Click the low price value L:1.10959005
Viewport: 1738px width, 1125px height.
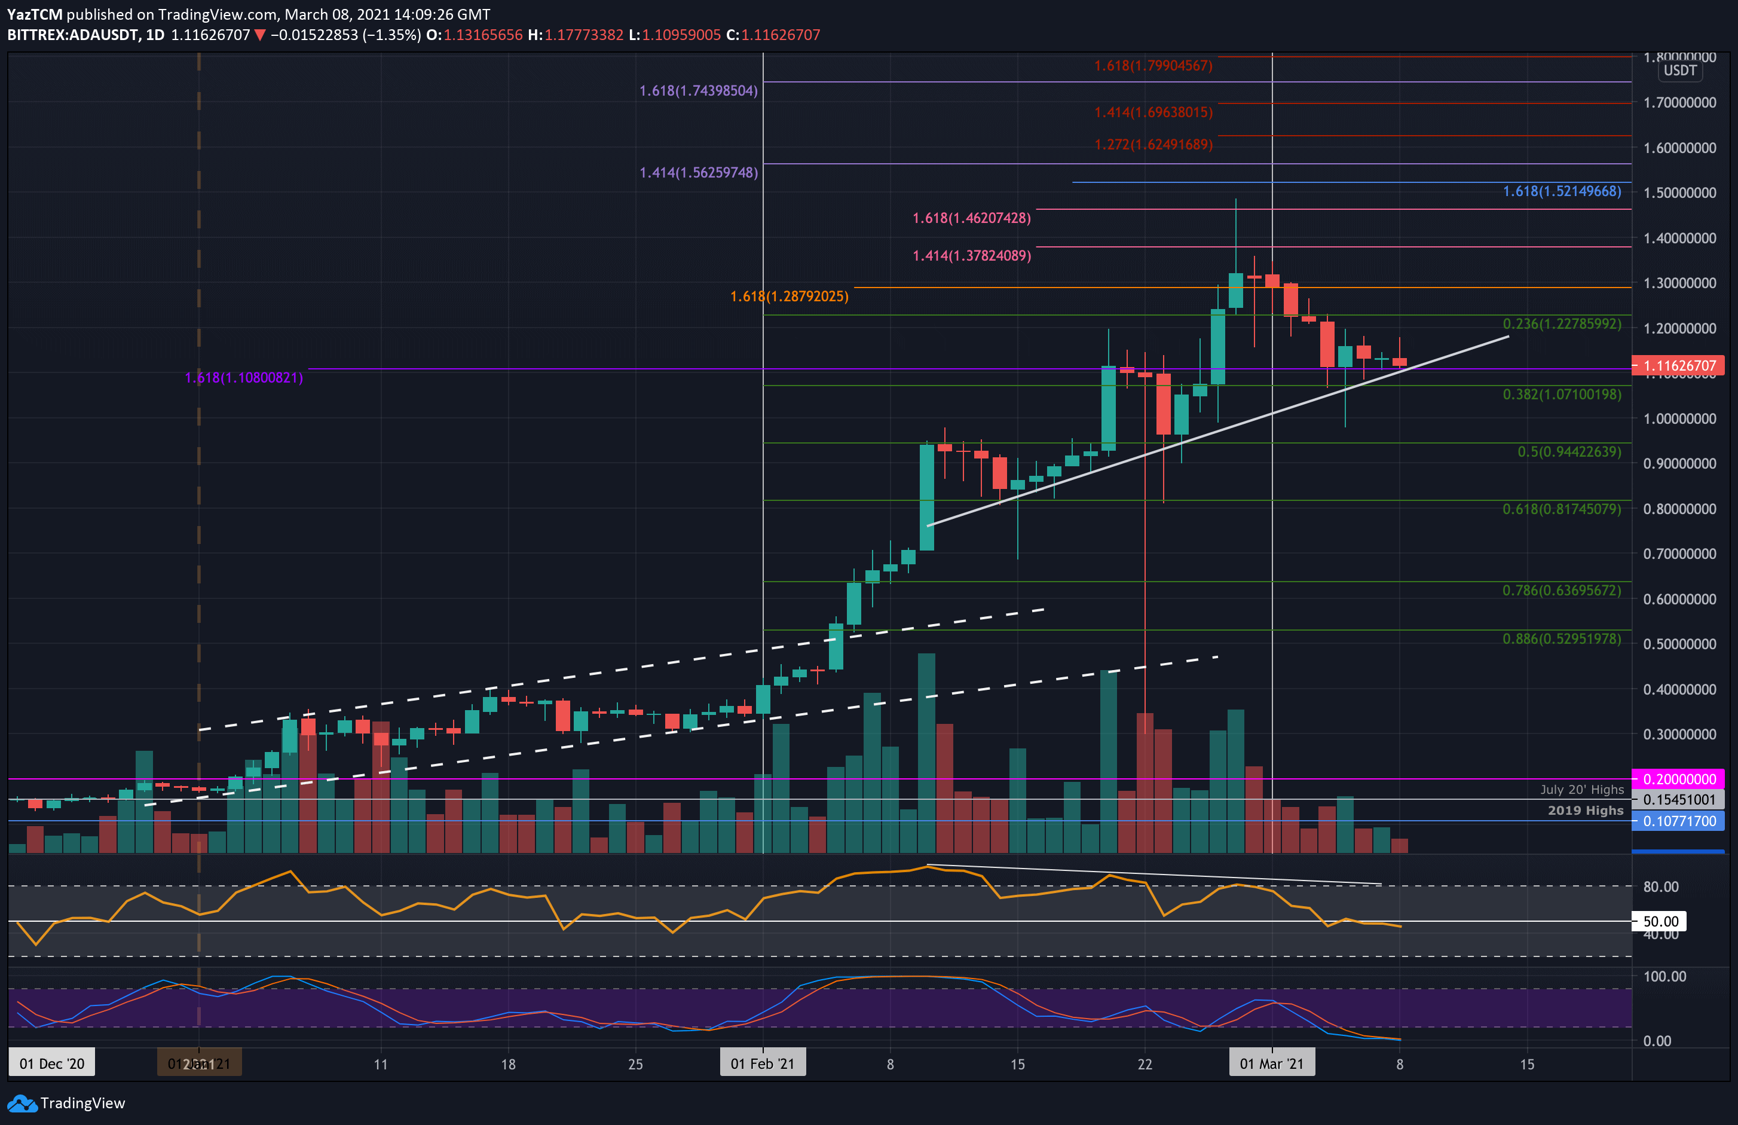pos(674,35)
